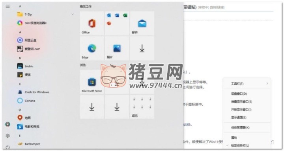This screenshot has width=284, height=151.
Task: Open 任务管理器(K) from context menu
Action: [x=247, y=127]
